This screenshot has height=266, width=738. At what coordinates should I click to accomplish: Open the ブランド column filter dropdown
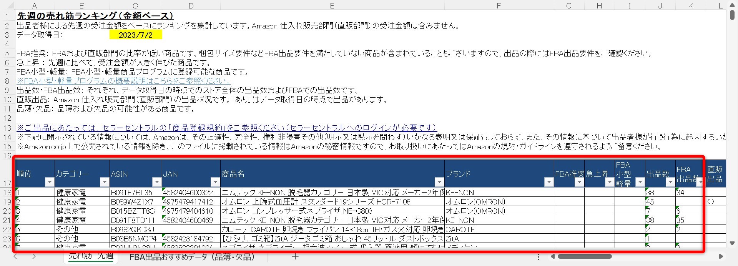[x=549, y=182]
